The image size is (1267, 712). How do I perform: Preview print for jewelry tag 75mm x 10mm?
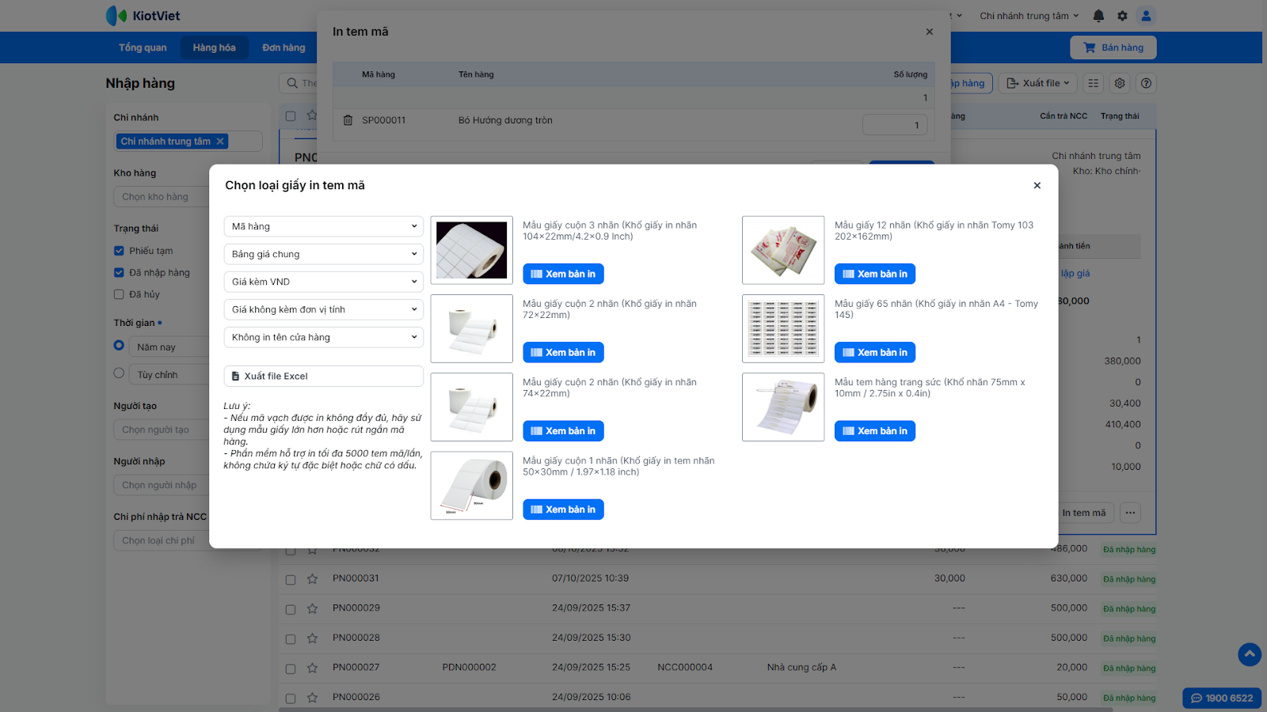click(875, 430)
